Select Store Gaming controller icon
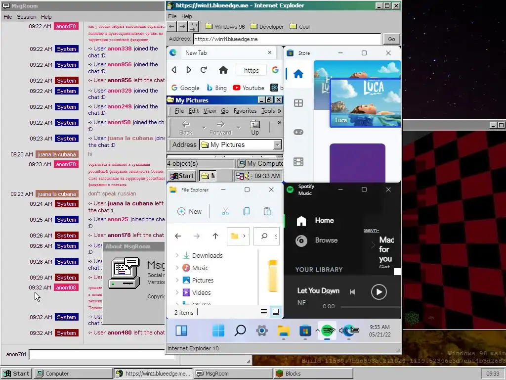This screenshot has width=506, height=380. (298, 132)
